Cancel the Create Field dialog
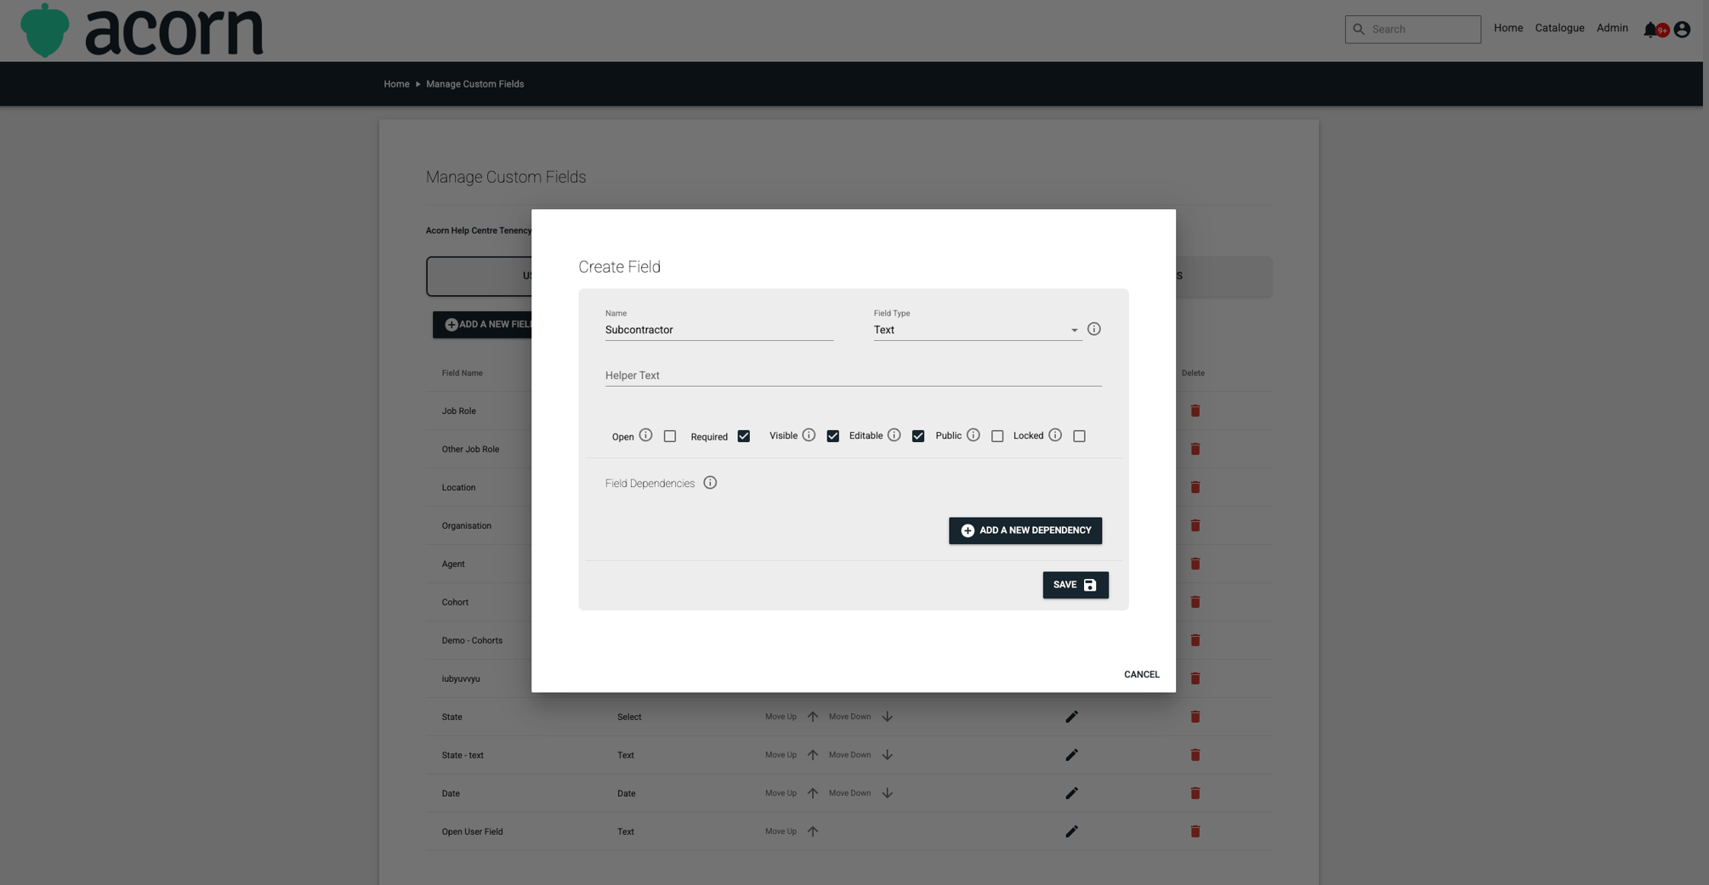 tap(1142, 674)
